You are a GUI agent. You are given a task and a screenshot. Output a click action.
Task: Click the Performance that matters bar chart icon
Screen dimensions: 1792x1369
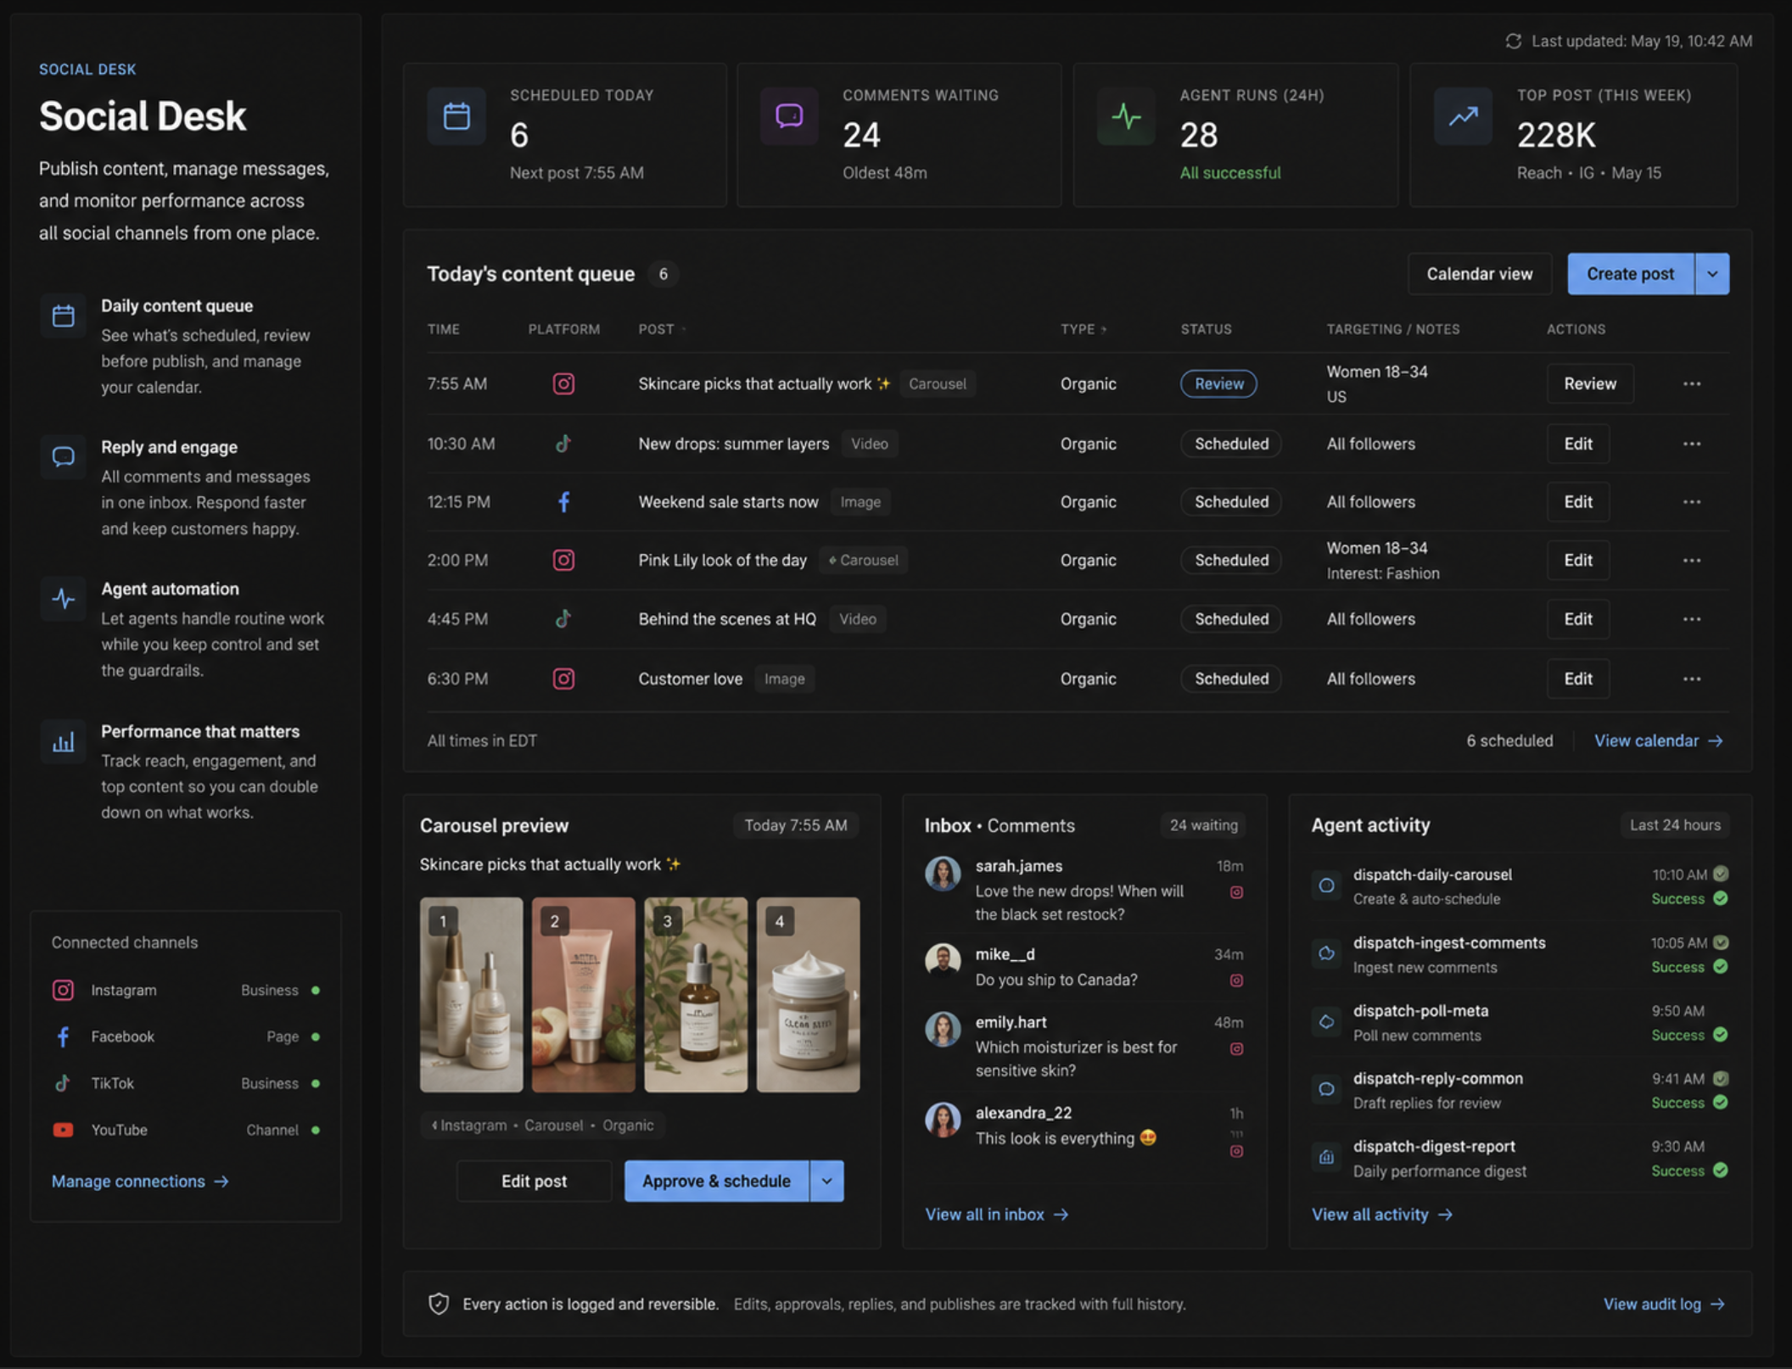(x=64, y=742)
